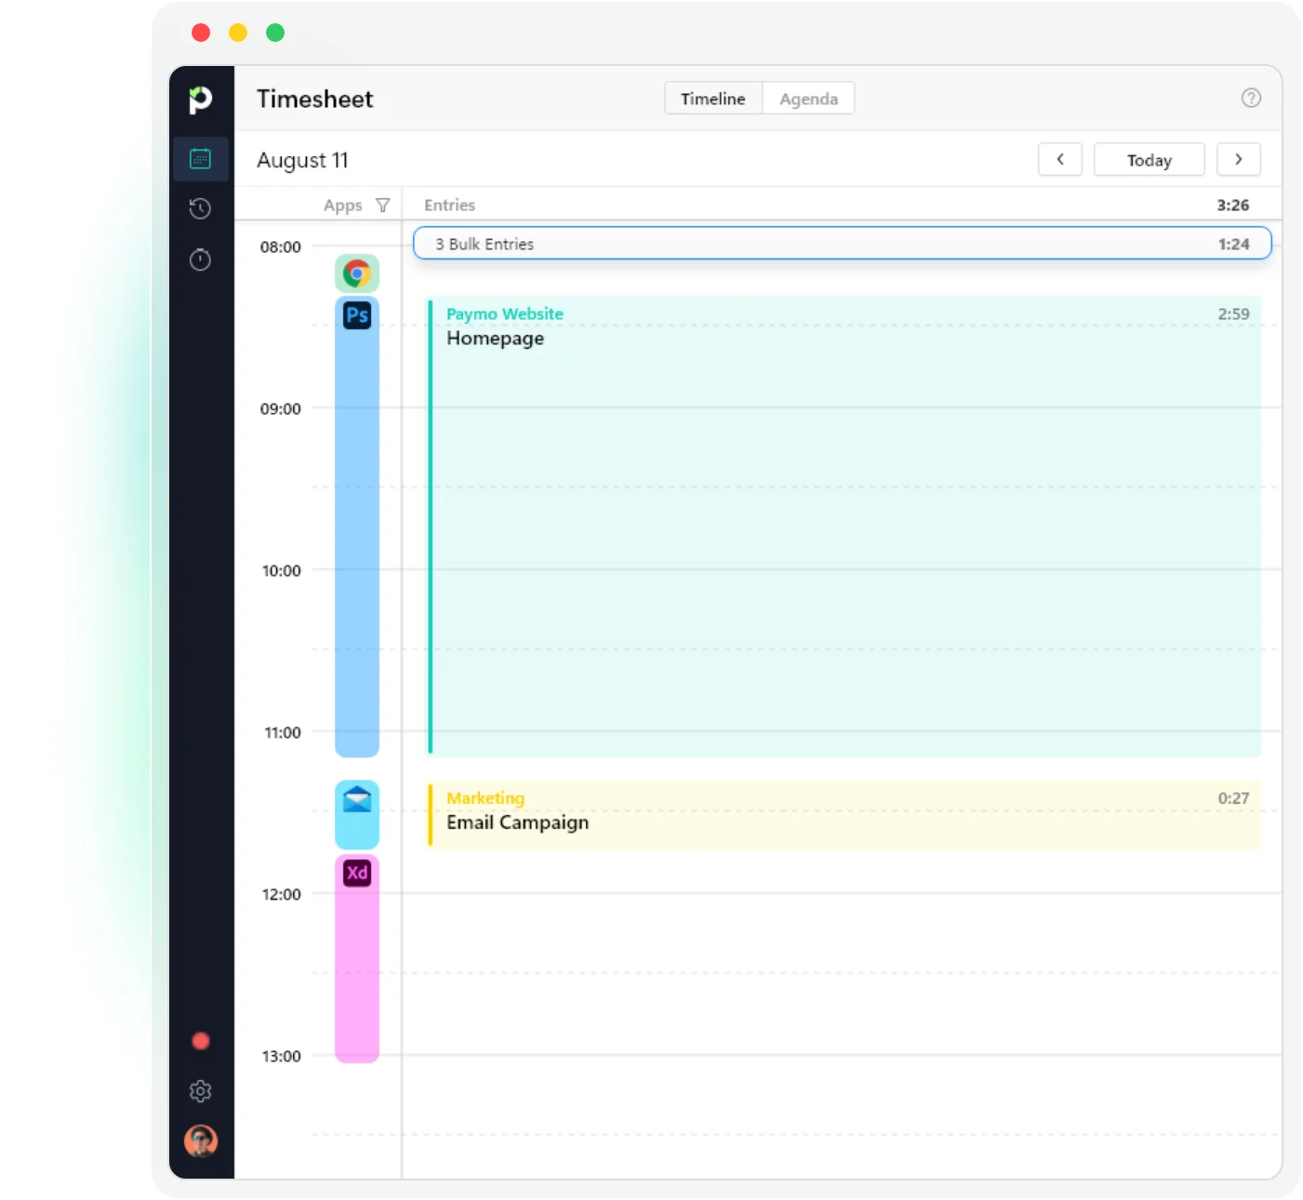Click the user profile avatar
This screenshot has height=1200, width=1303.
tap(200, 1140)
